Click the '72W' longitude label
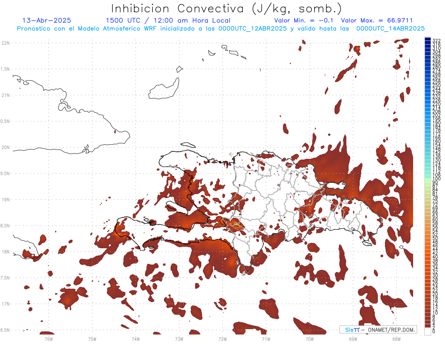 pos(222,338)
